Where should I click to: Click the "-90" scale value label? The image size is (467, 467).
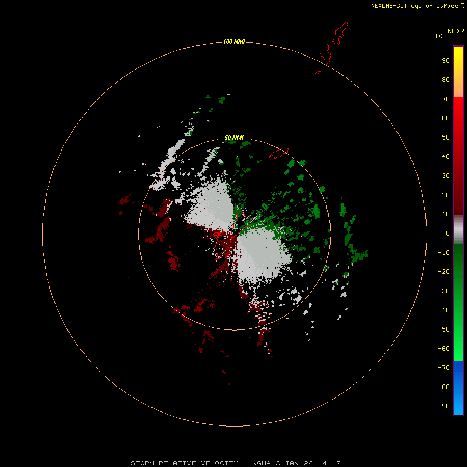[x=444, y=406]
